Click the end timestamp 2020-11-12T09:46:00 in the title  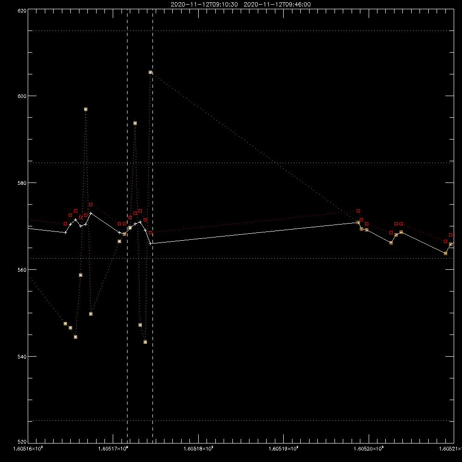coord(277,5)
